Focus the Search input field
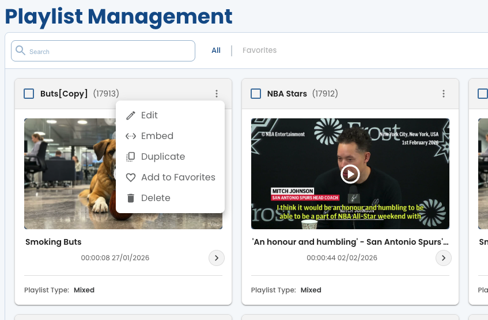The height and width of the screenshot is (320, 488). (103, 51)
